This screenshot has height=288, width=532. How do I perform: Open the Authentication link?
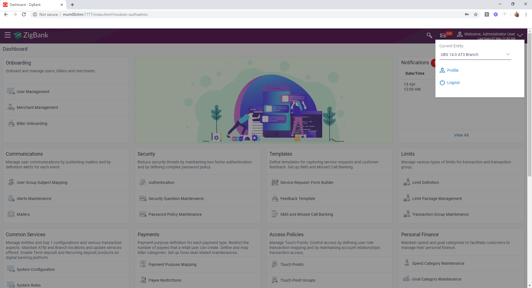161,182
